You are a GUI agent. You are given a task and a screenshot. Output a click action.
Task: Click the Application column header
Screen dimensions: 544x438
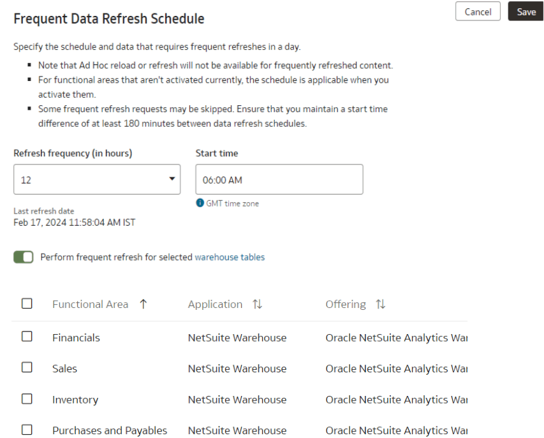(215, 304)
